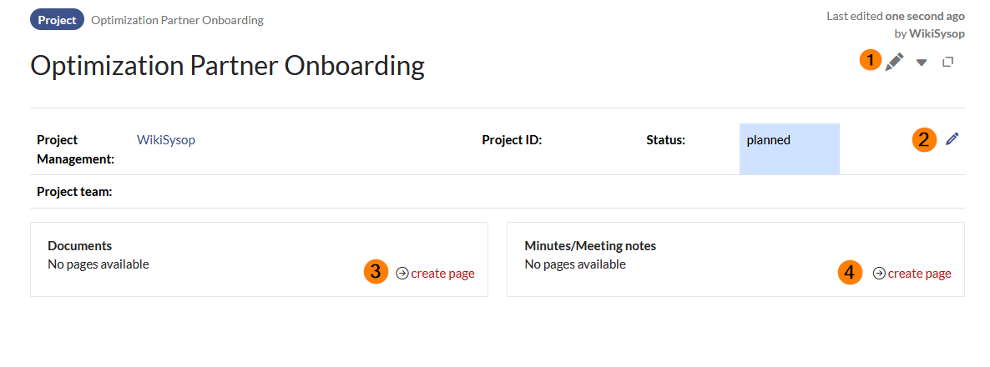Click the full-screen view icon at top right
Viewport: 990px width, 367px height.
point(947,62)
